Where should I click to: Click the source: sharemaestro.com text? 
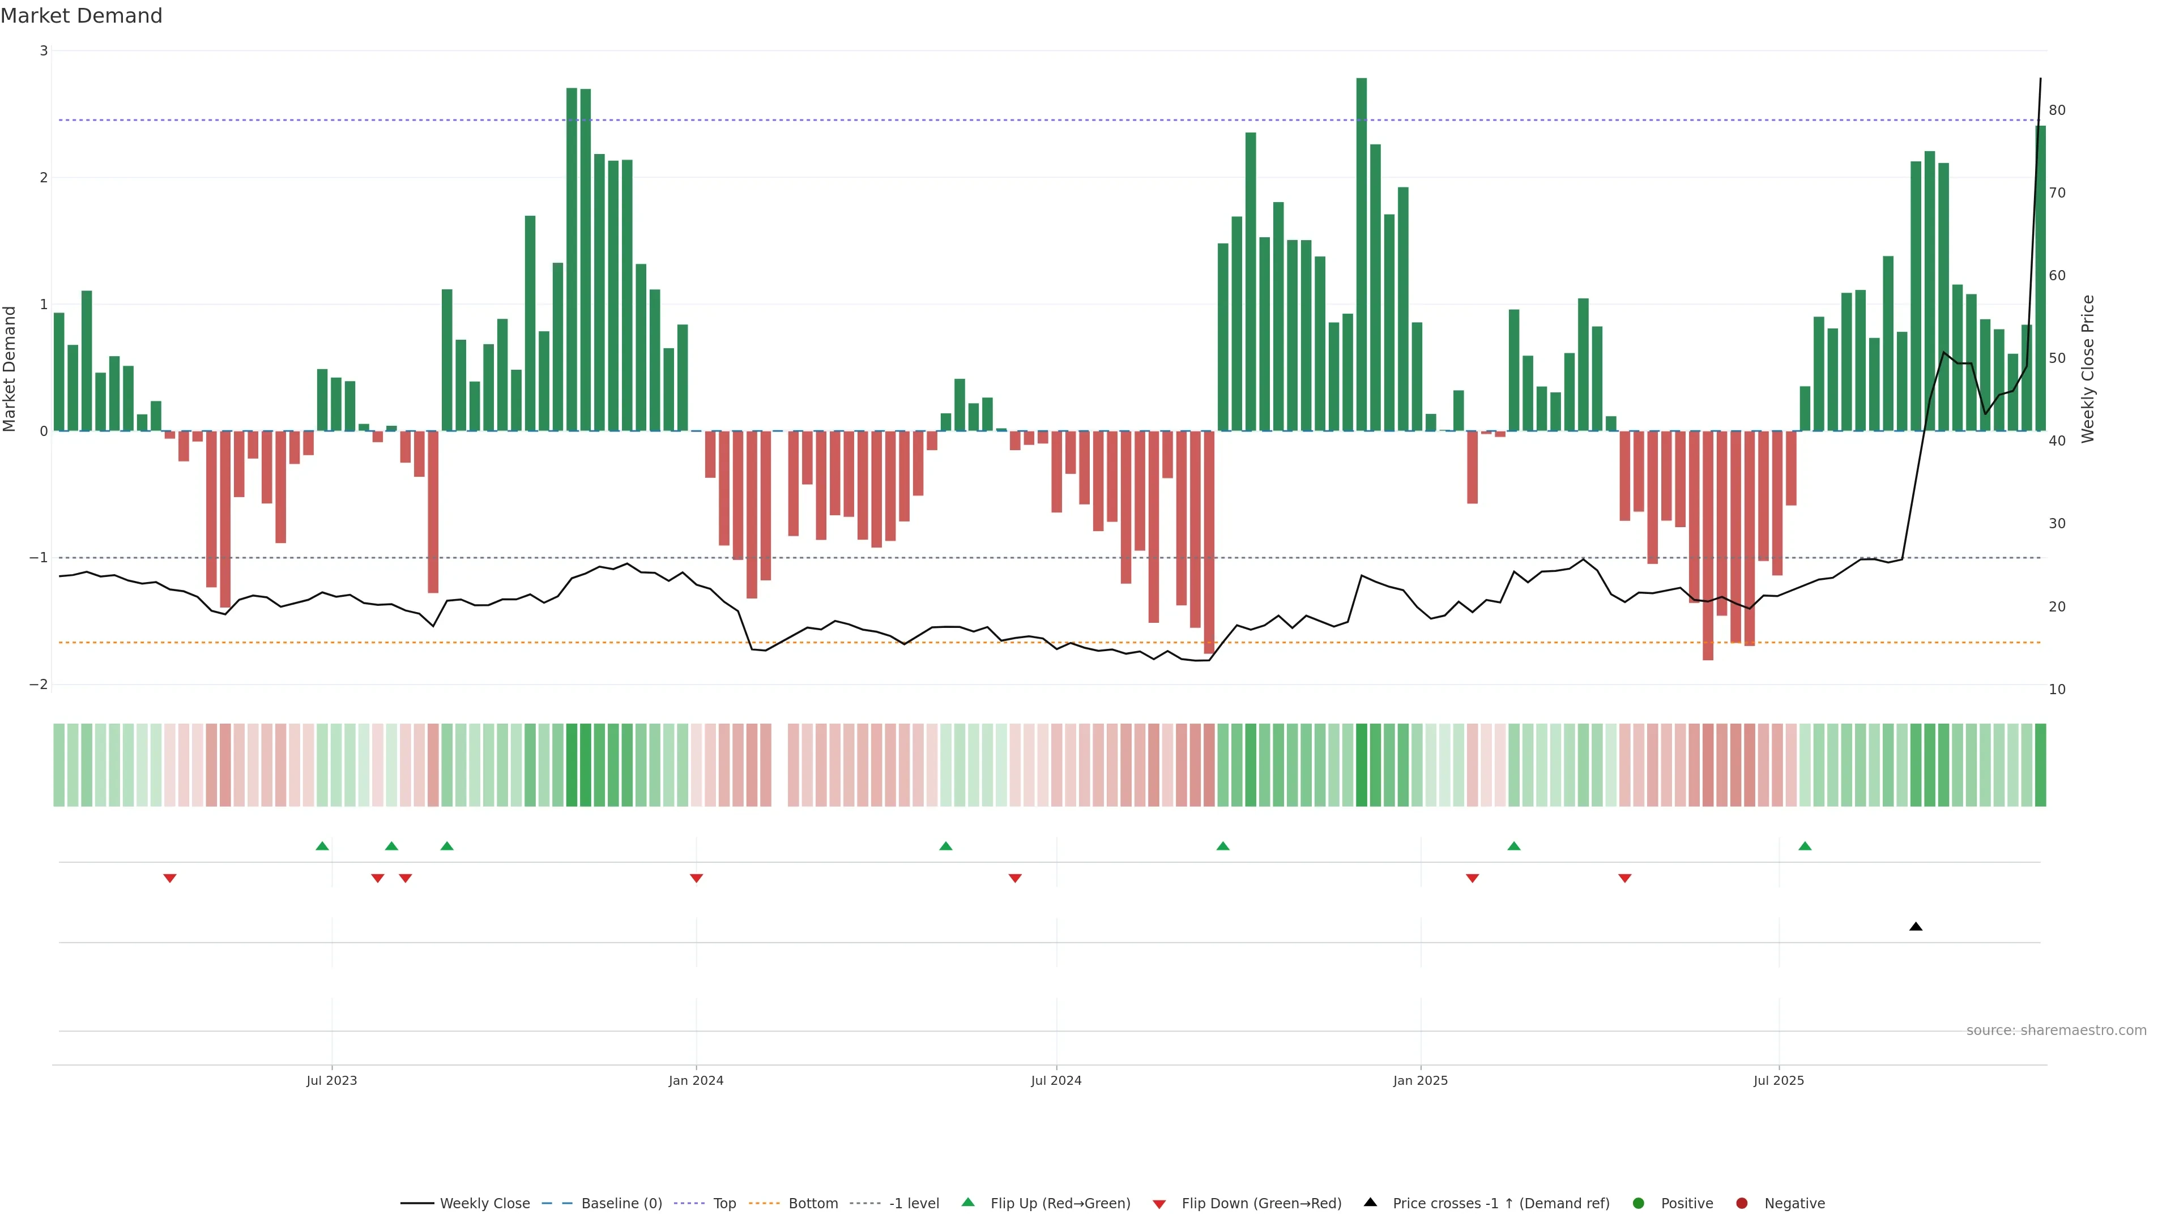pyautogui.click(x=2056, y=1030)
